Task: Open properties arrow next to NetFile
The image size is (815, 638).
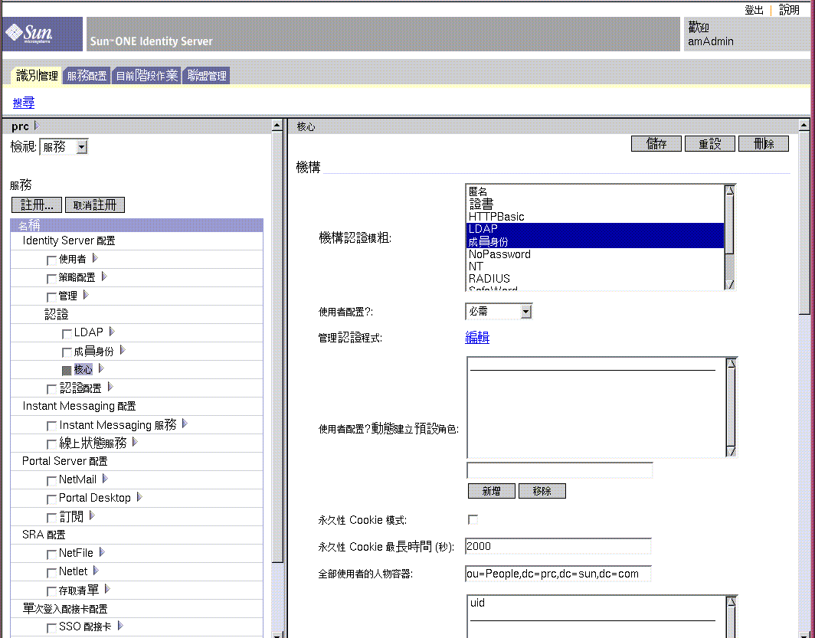Action: (103, 552)
